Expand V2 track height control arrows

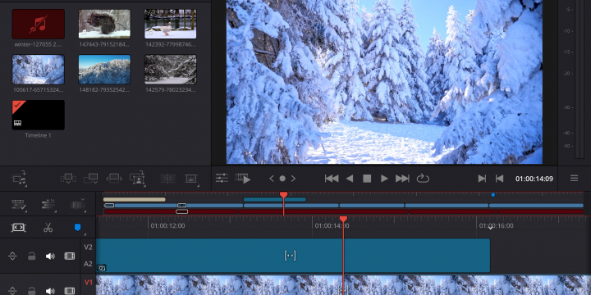(x=12, y=256)
